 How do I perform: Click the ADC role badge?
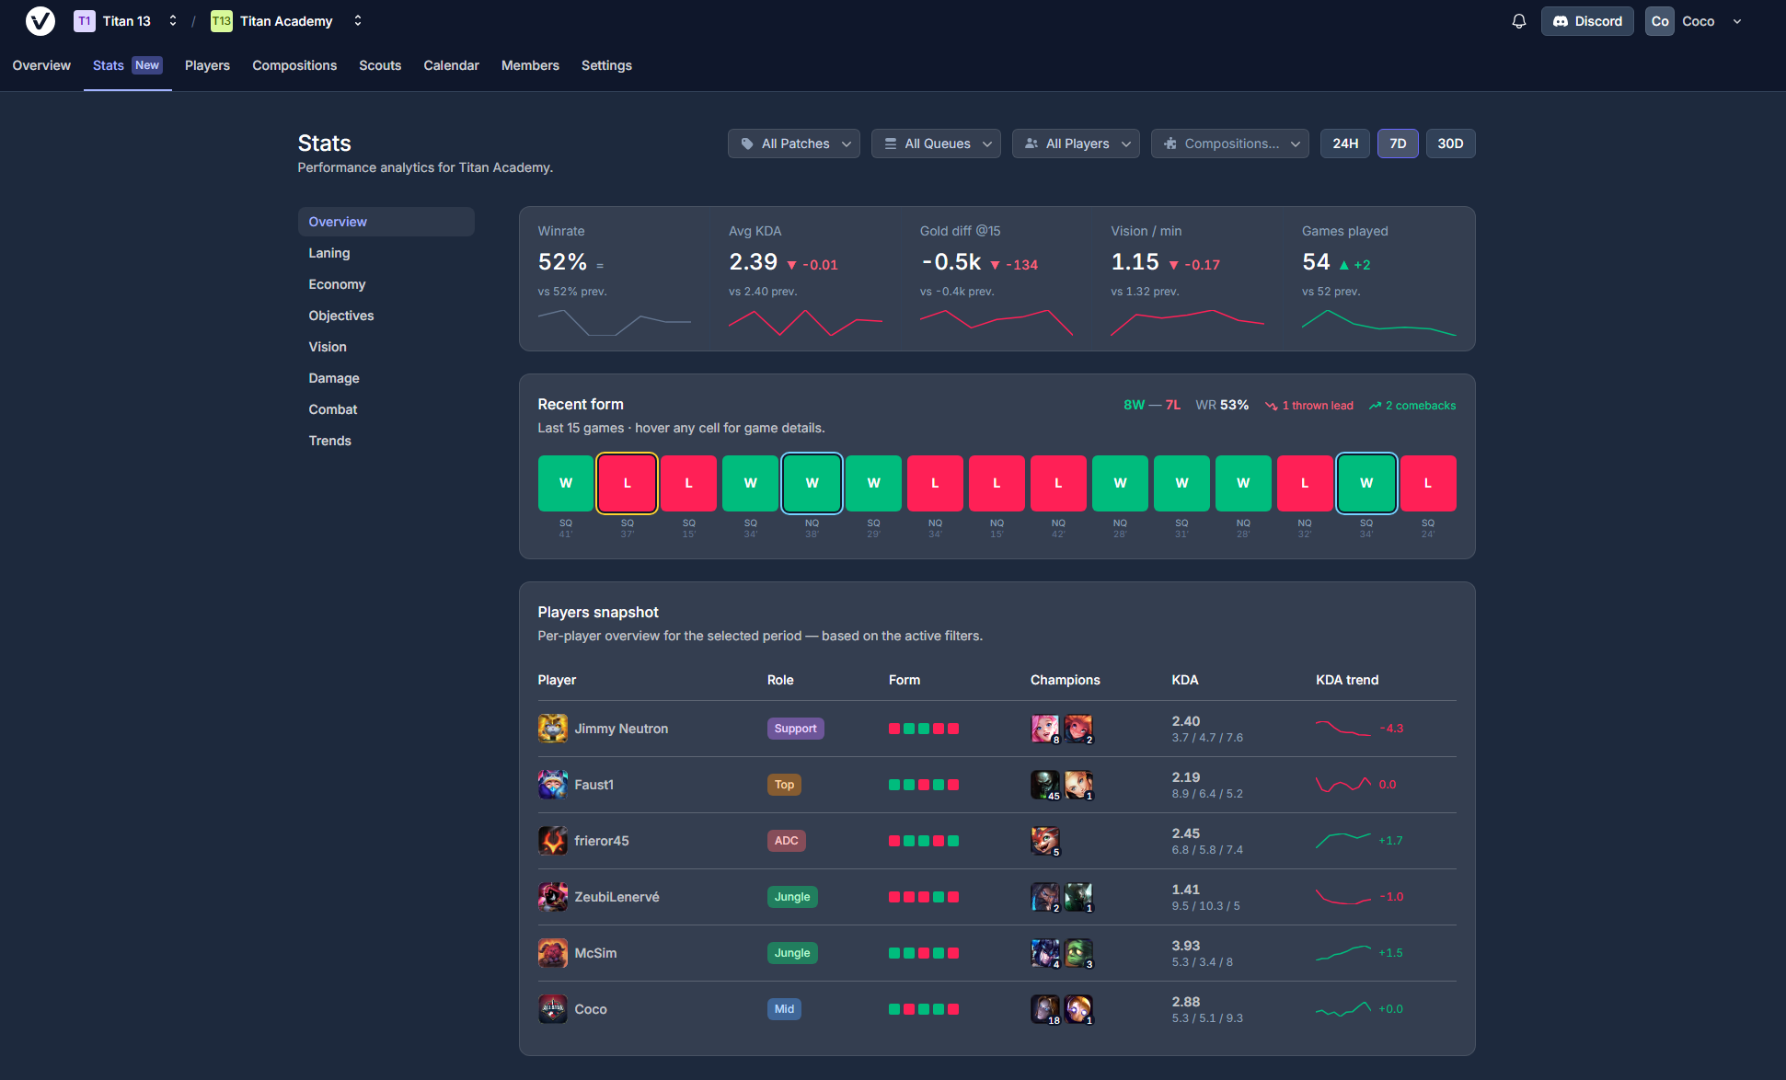(787, 841)
